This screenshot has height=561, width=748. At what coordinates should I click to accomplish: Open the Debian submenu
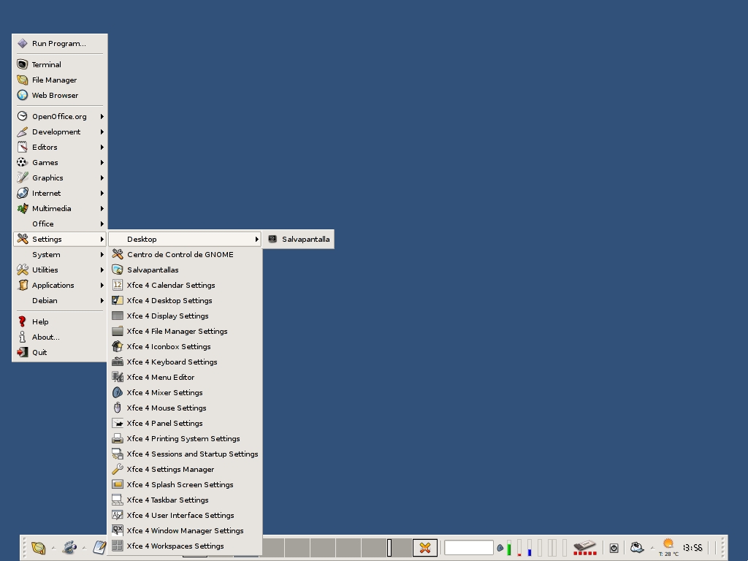click(60, 300)
